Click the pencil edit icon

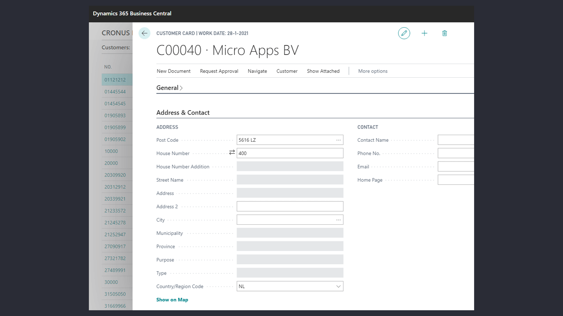click(x=404, y=33)
